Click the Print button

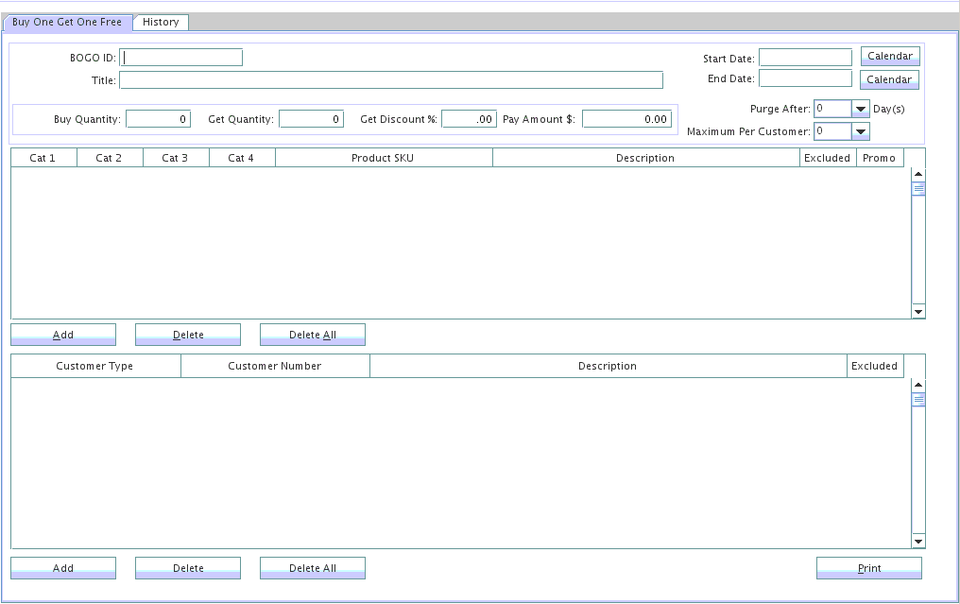click(868, 568)
